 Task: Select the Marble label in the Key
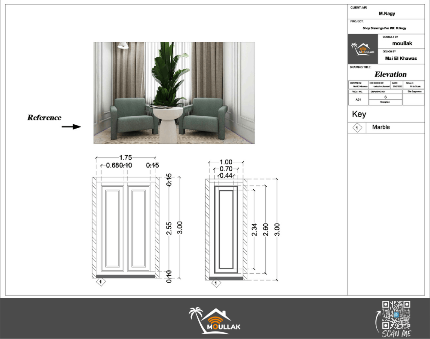click(381, 127)
